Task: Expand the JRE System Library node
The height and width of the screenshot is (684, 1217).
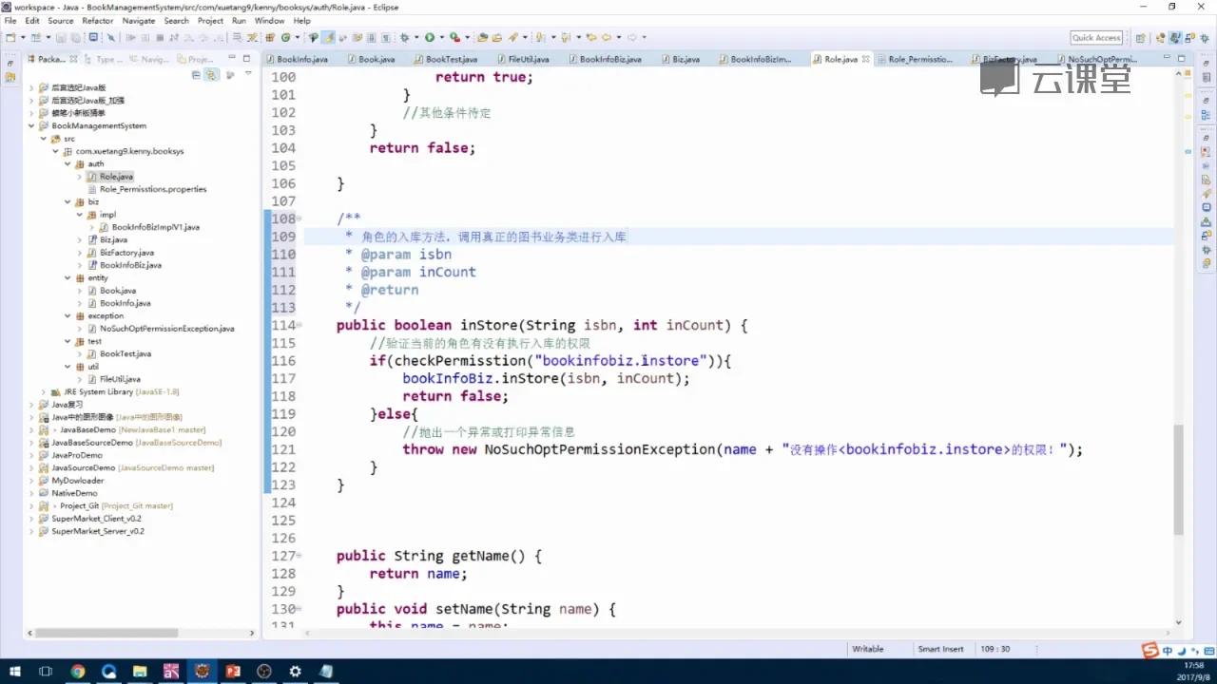Action: (x=43, y=391)
